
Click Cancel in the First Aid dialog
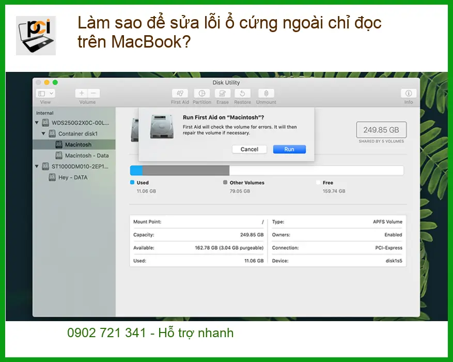(249, 149)
